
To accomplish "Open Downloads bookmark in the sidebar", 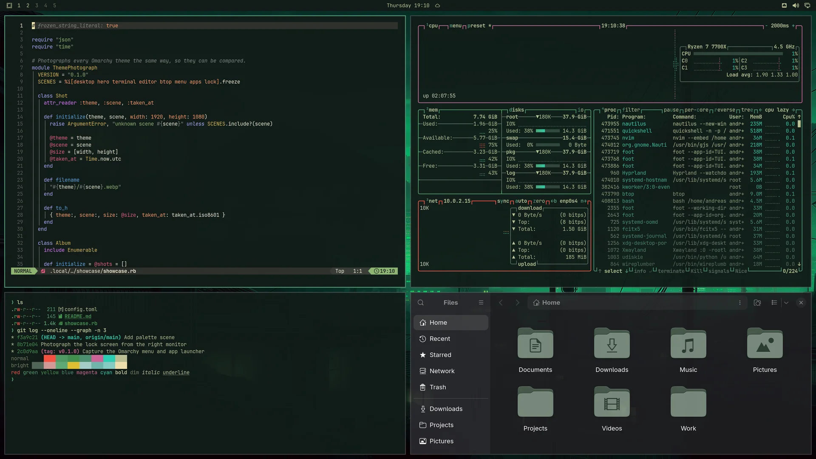I will point(451,409).
